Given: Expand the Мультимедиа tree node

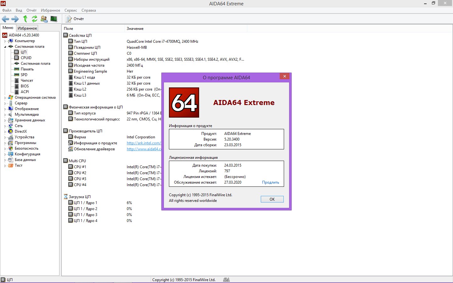Looking at the screenshot, I should coord(5,115).
